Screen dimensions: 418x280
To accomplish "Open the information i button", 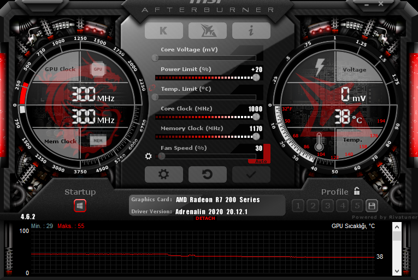I will [x=251, y=31].
